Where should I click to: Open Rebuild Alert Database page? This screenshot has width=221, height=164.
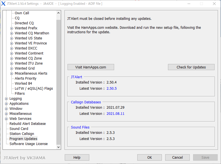[x=28, y=124]
